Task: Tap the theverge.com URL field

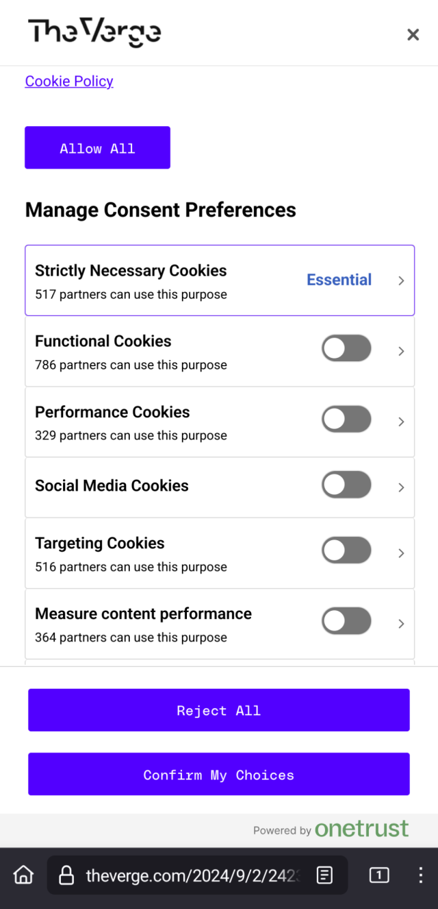Action: click(x=192, y=875)
